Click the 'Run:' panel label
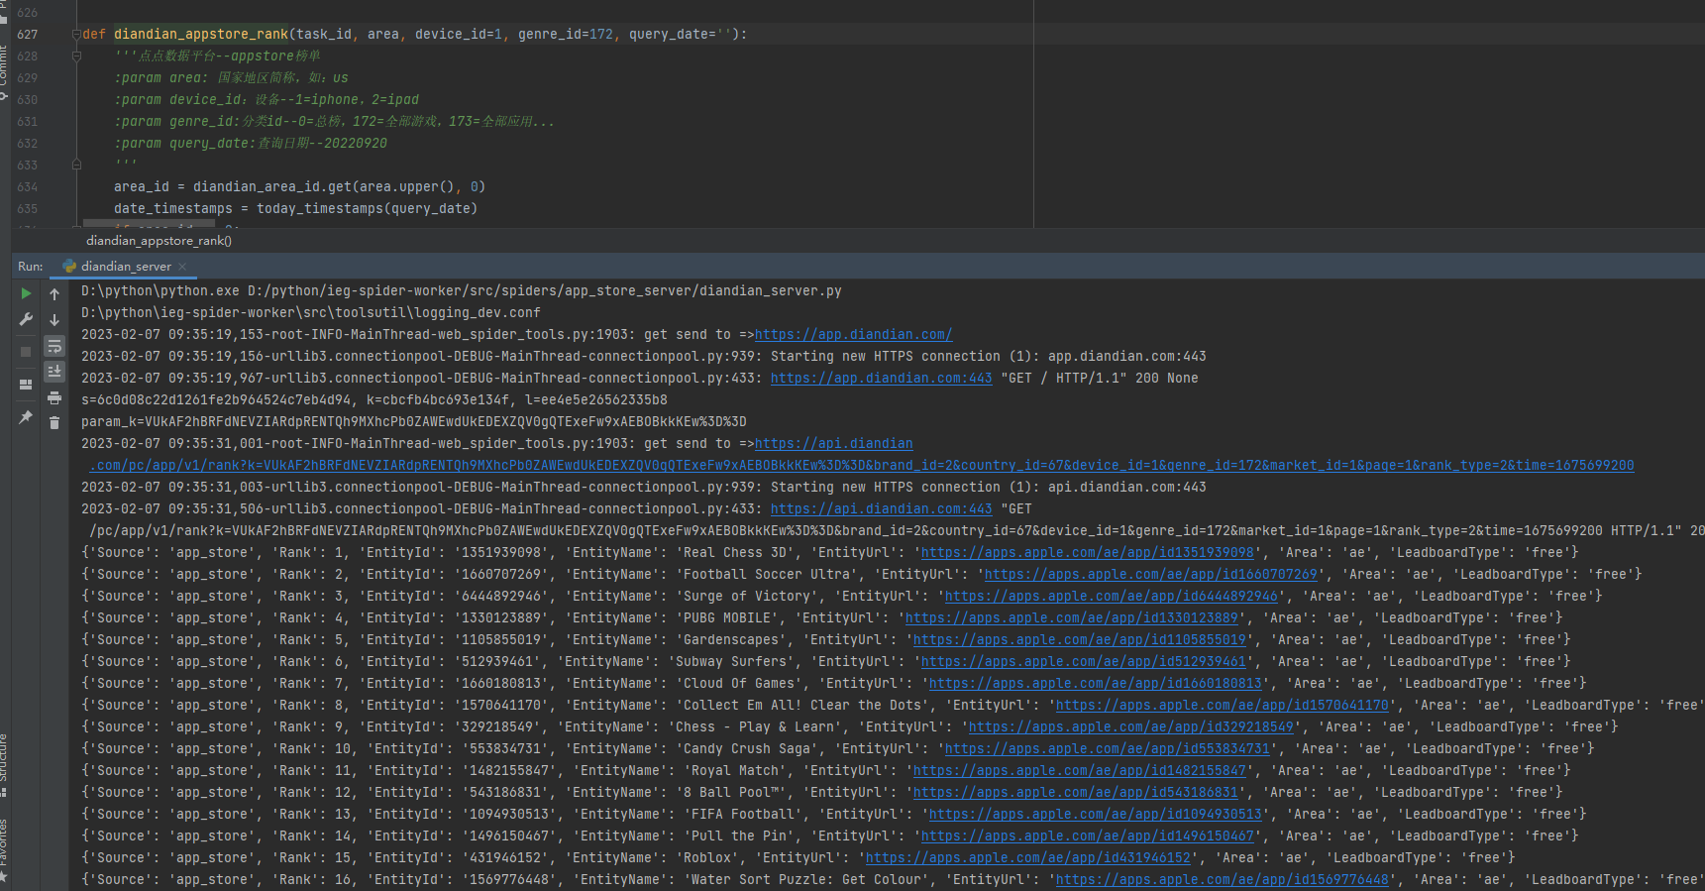The height and width of the screenshot is (891, 1705). 31,267
